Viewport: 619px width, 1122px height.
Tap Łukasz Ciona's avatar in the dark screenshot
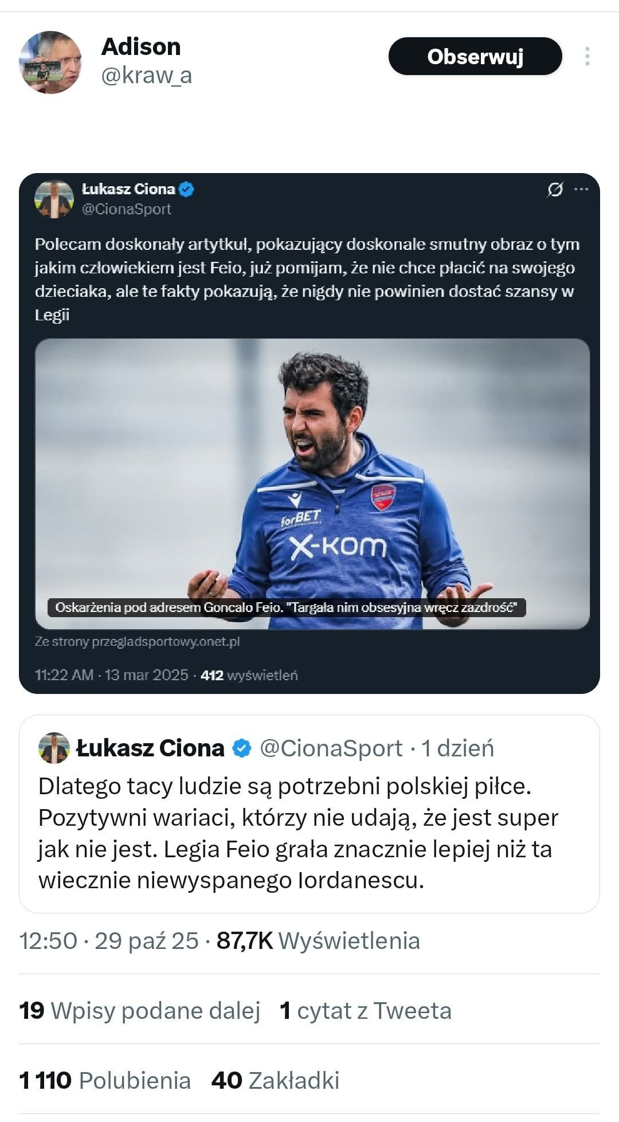pyautogui.click(x=54, y=199)
